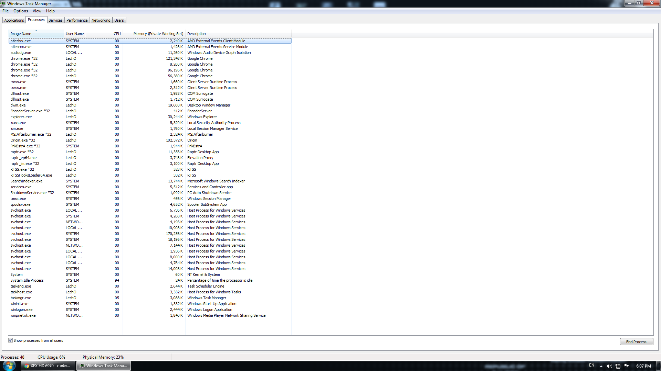Click the EN language indicator
This screenshot has width=661, height=371.
click(x=591, y=366)
